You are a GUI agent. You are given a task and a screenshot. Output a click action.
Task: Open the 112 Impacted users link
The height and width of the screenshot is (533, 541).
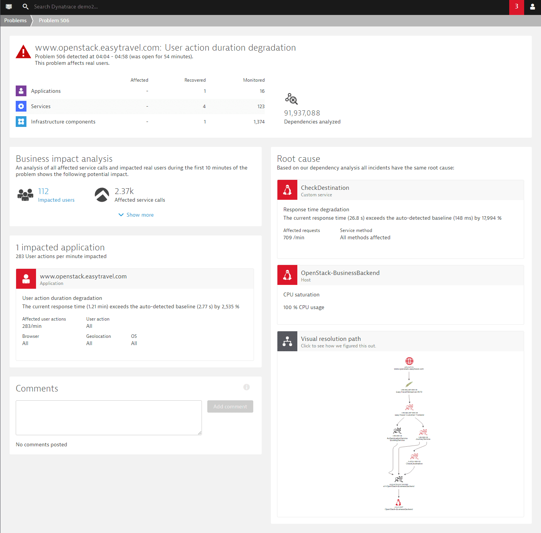43,191
